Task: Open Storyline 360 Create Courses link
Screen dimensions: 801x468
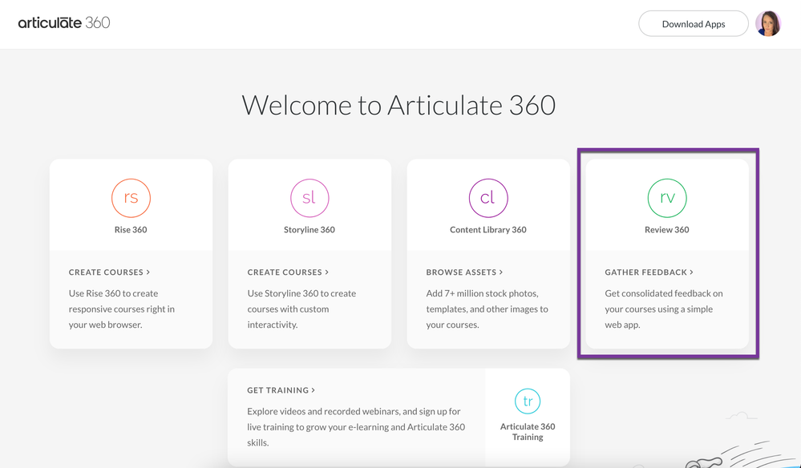Action: tap(288, 272)
